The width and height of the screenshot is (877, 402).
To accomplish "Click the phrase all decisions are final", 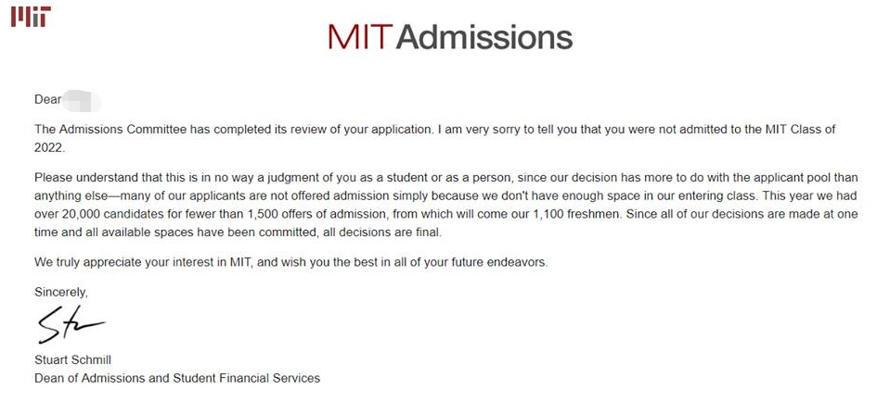I will click(x=382, y=232).
